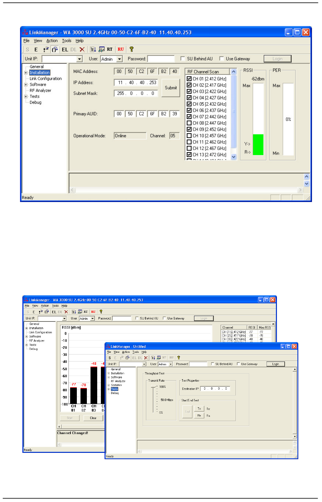
Task: Click the RT toolbar icon in the RF Analyzer window
Action: pos(86,312)
